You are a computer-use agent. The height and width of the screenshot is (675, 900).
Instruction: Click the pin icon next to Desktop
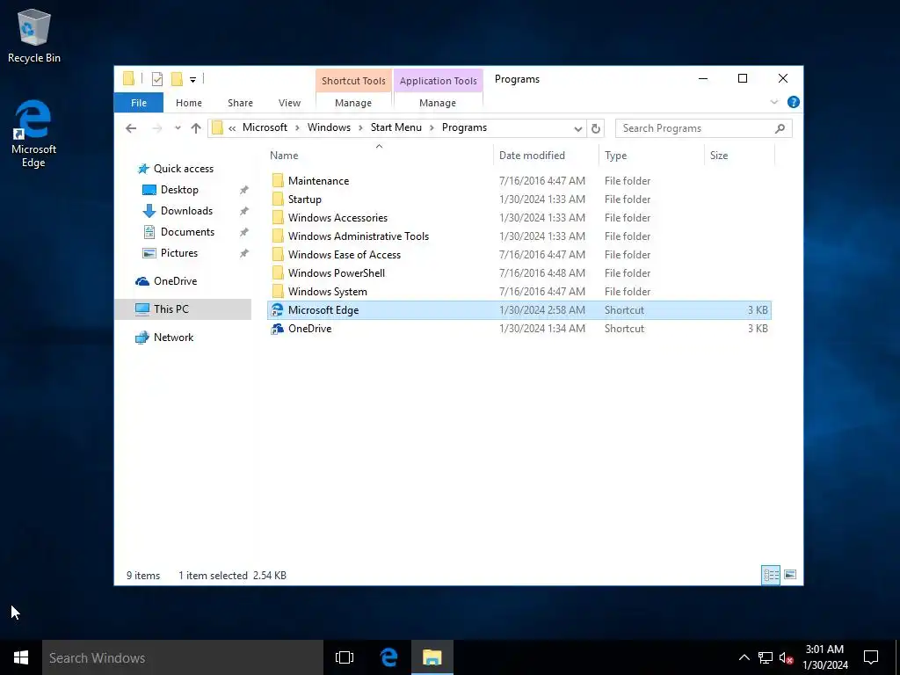pos(244,190)
